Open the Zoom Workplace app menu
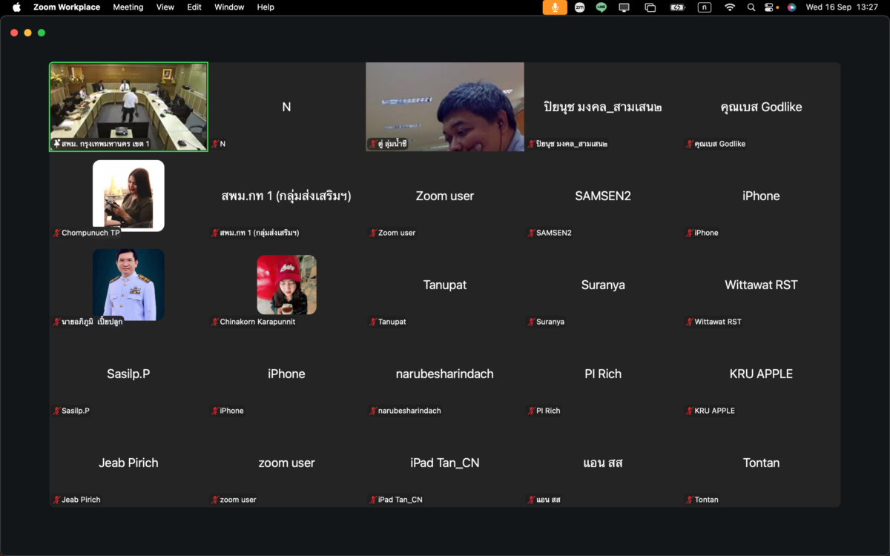The height and width of the screenshot is (556, 890). (x=67, y=7)
